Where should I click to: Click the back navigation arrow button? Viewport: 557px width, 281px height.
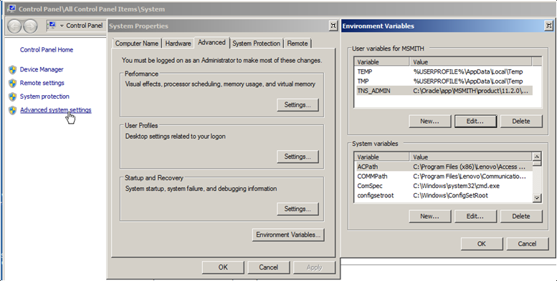pyautogui.click(x=14, y=26)
